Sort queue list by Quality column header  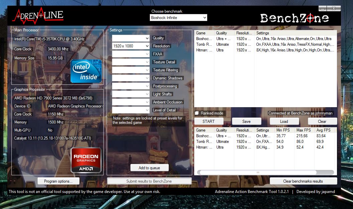point(224,33)
